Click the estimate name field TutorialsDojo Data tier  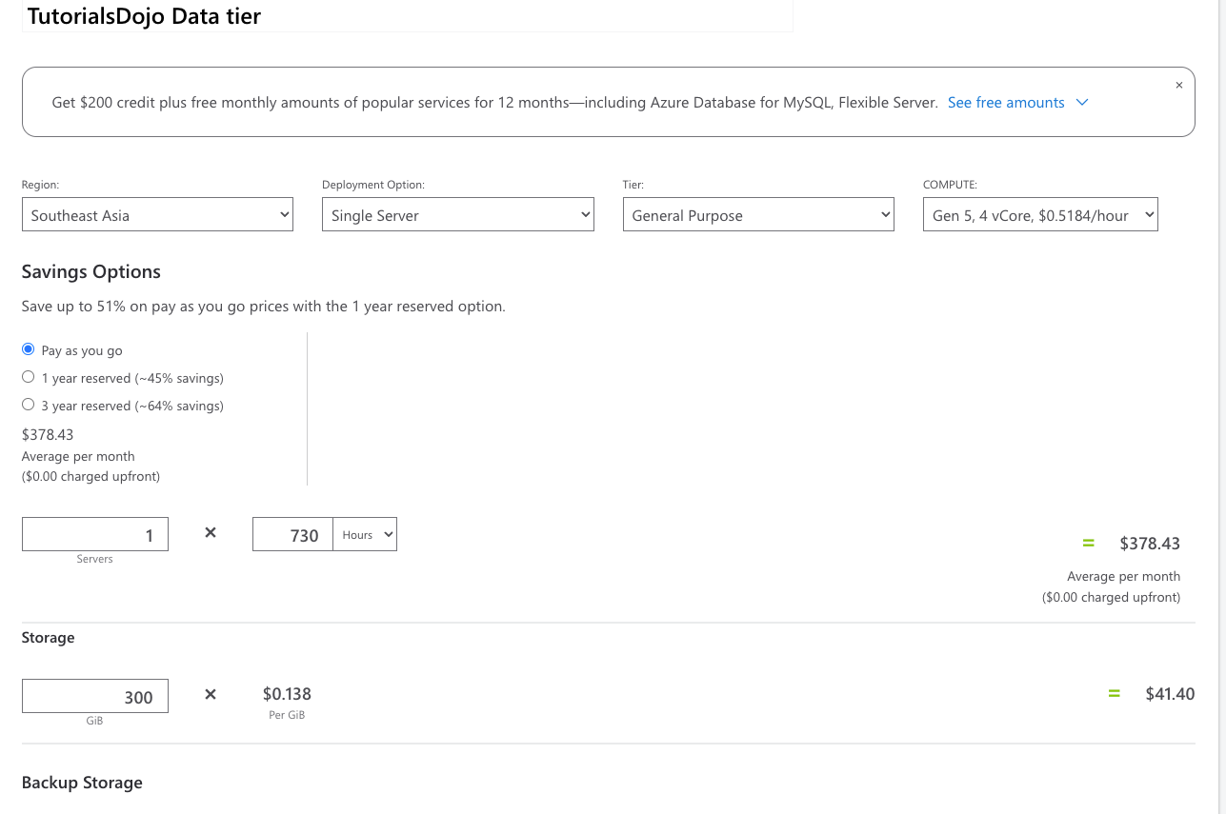(x=407, y=16)
